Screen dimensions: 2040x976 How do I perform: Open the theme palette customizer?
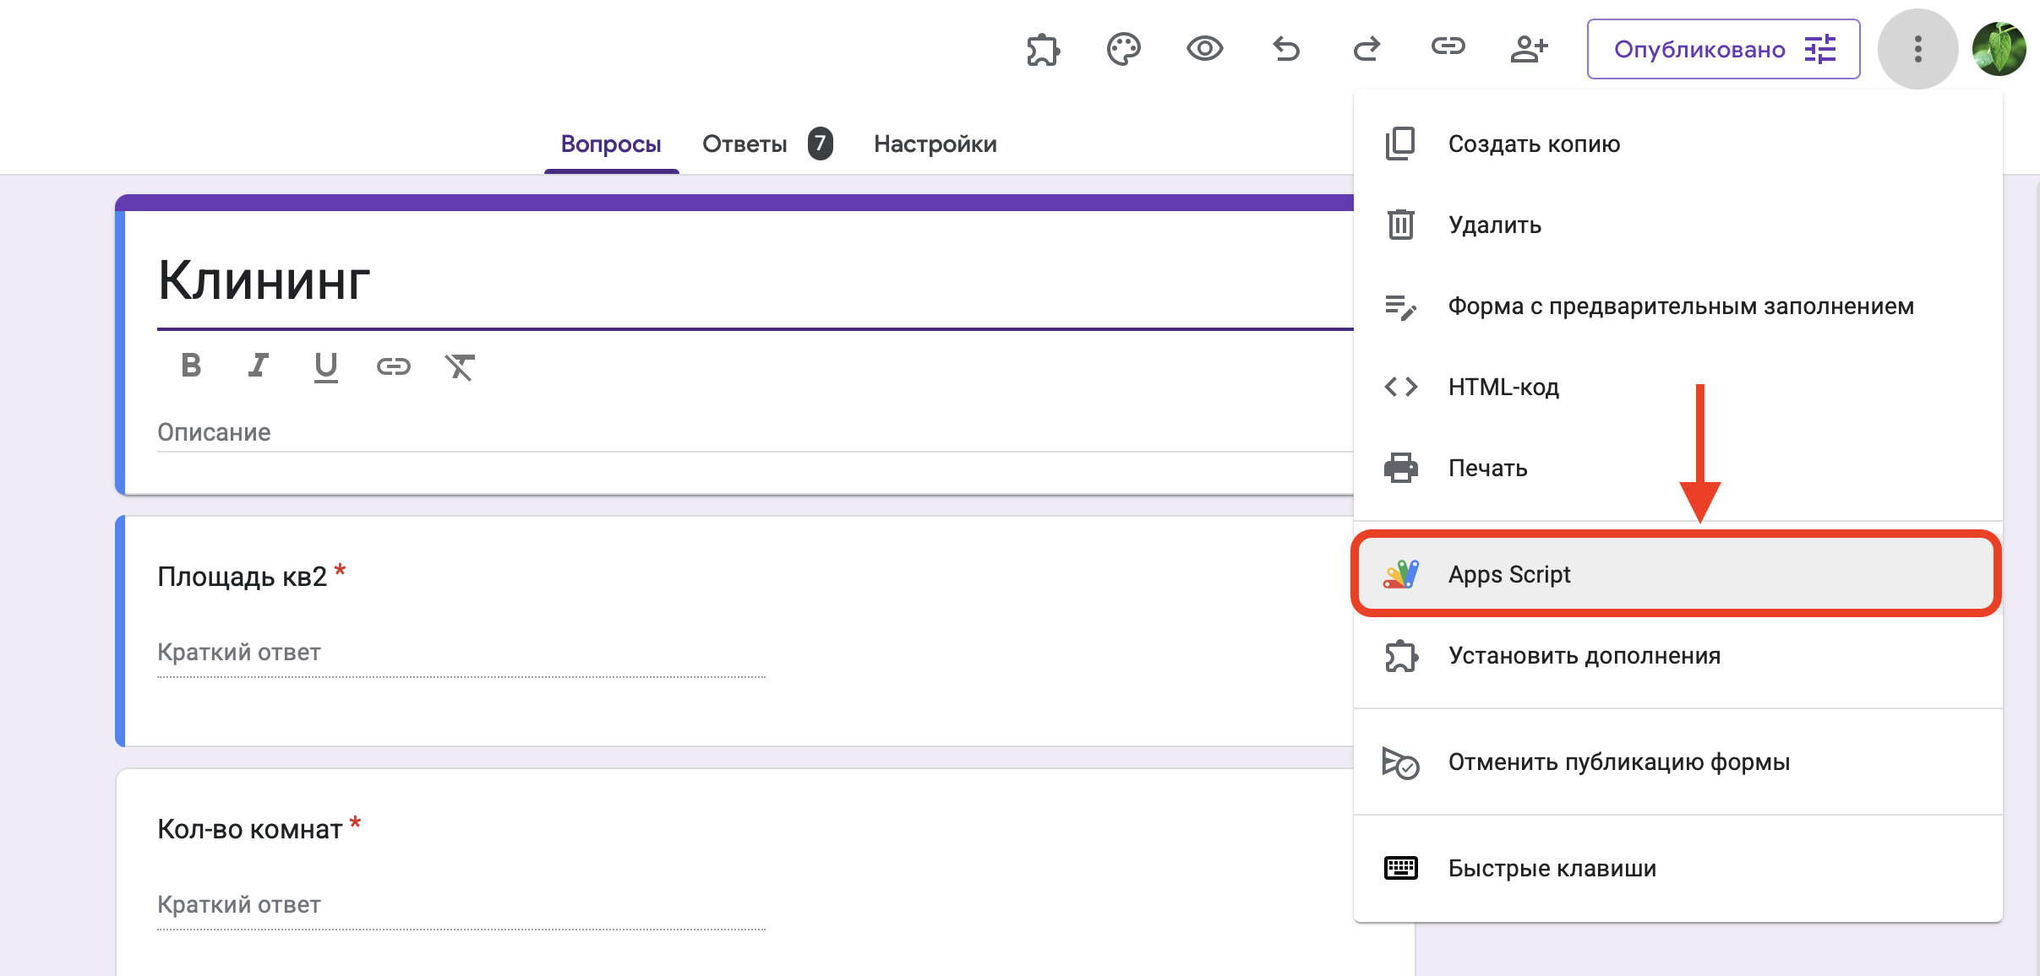point(1123,50)
